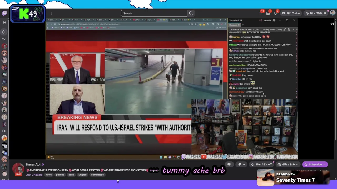The image size is (337, 189).
Task: Select the politics tag
Action: pyautogui.click(x=60, y=175)
